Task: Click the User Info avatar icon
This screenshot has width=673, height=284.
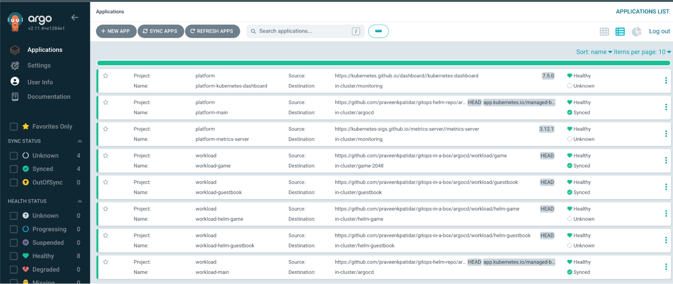Action: (15, 81)
